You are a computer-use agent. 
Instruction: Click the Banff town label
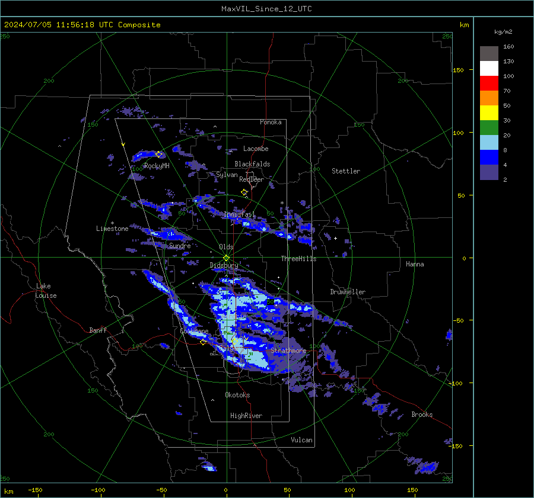coord(98,330)
